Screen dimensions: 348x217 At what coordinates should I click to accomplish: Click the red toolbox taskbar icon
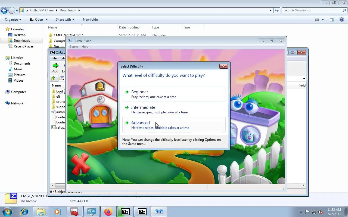pyautogui.click(x=74, y=212)
